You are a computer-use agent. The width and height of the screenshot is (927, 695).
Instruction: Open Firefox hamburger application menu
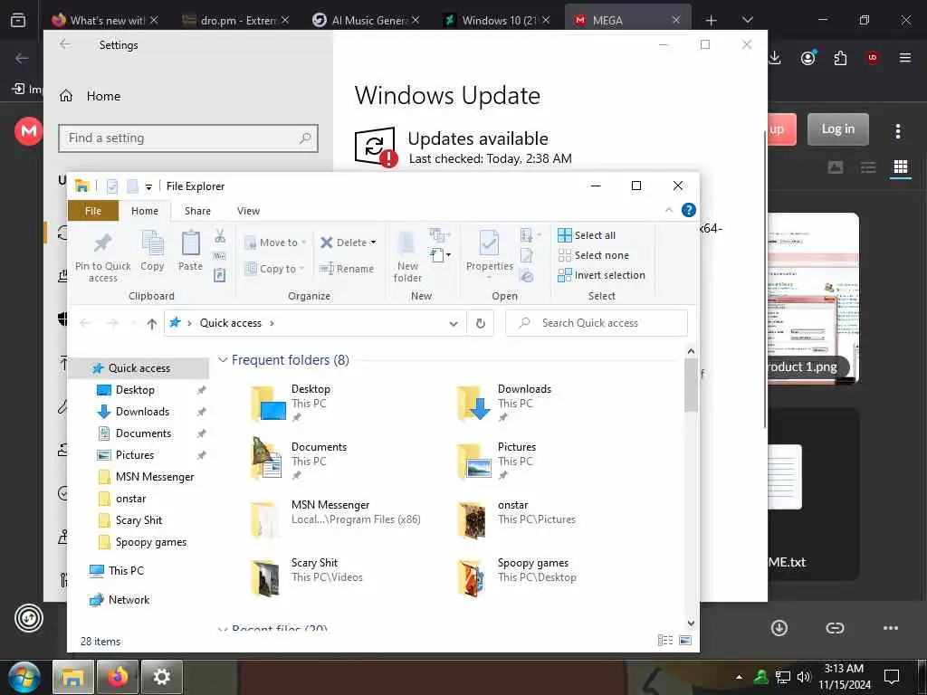coord(905,57)
